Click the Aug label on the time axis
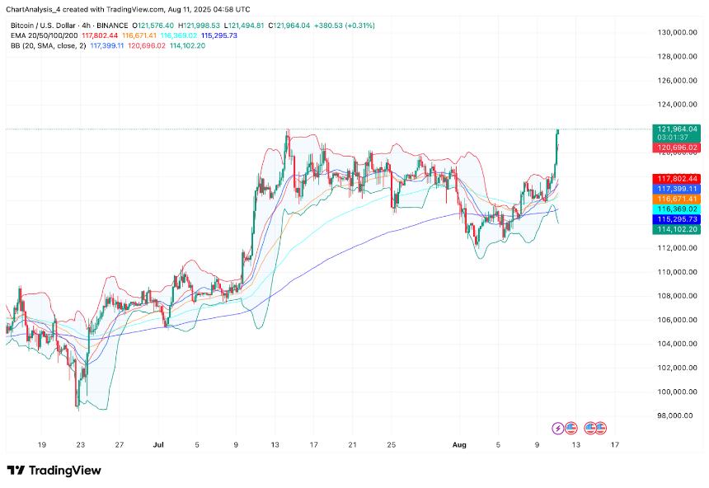709x488 pixels. (x=458, y=444)
